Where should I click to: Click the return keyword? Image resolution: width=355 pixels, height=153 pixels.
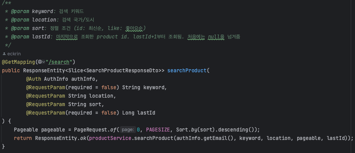[x=23, y=138]
